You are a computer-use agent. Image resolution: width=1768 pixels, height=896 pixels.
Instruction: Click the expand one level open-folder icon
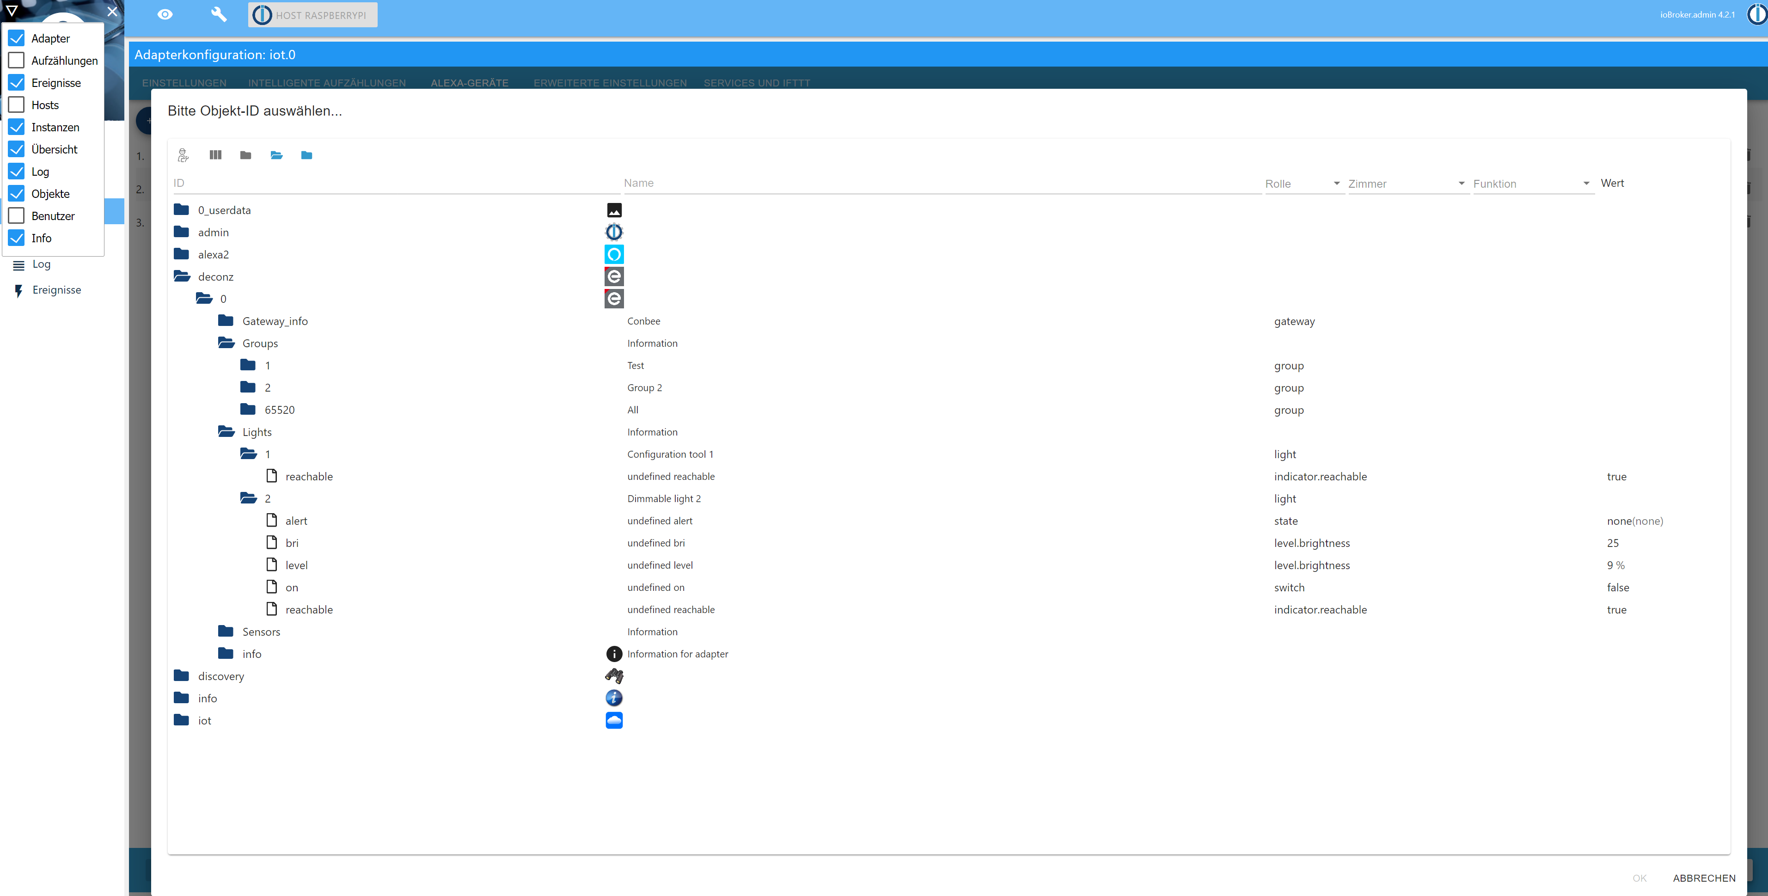point(276,155)
